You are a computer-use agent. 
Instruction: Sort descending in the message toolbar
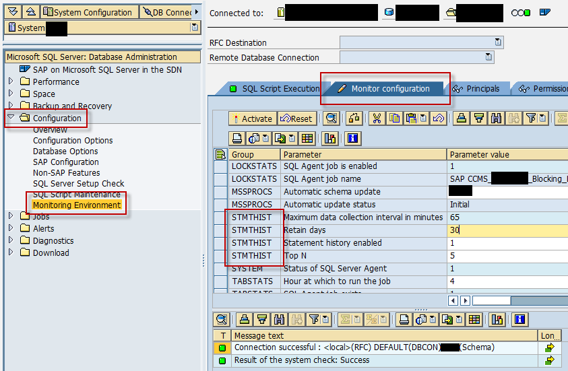click(262, 319)
